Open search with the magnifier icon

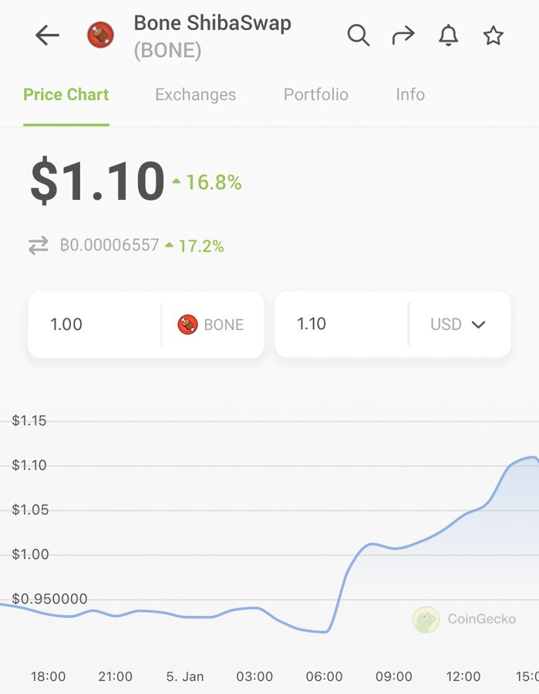pyautogui.click(x=359, y=35)
